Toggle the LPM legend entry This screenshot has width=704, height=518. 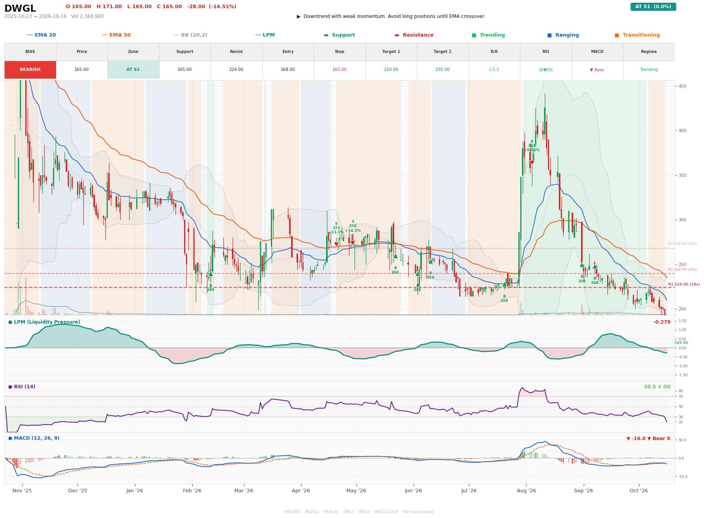265,35
